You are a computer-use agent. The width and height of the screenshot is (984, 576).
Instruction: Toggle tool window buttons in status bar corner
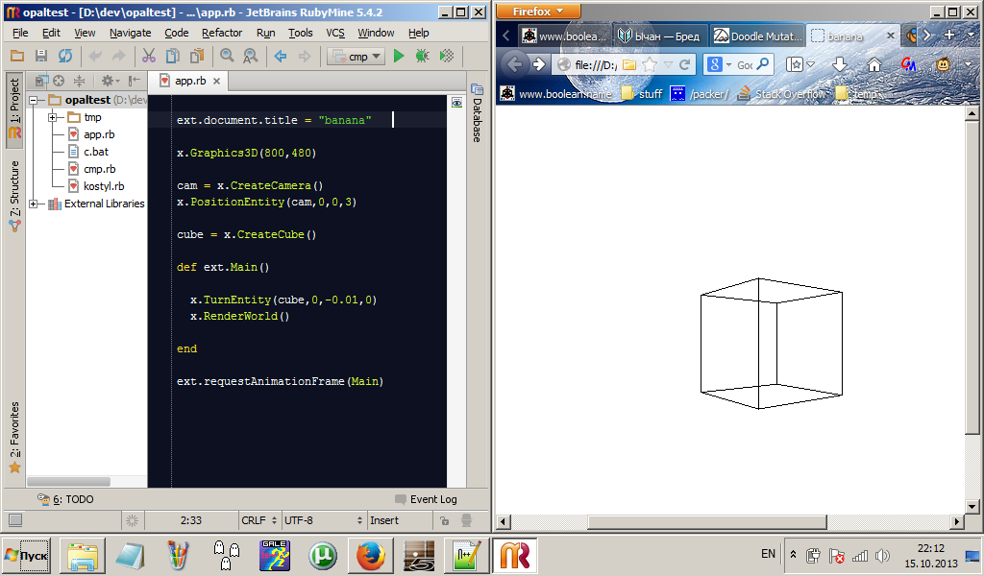pyautogui.click(x=15, y=520)
